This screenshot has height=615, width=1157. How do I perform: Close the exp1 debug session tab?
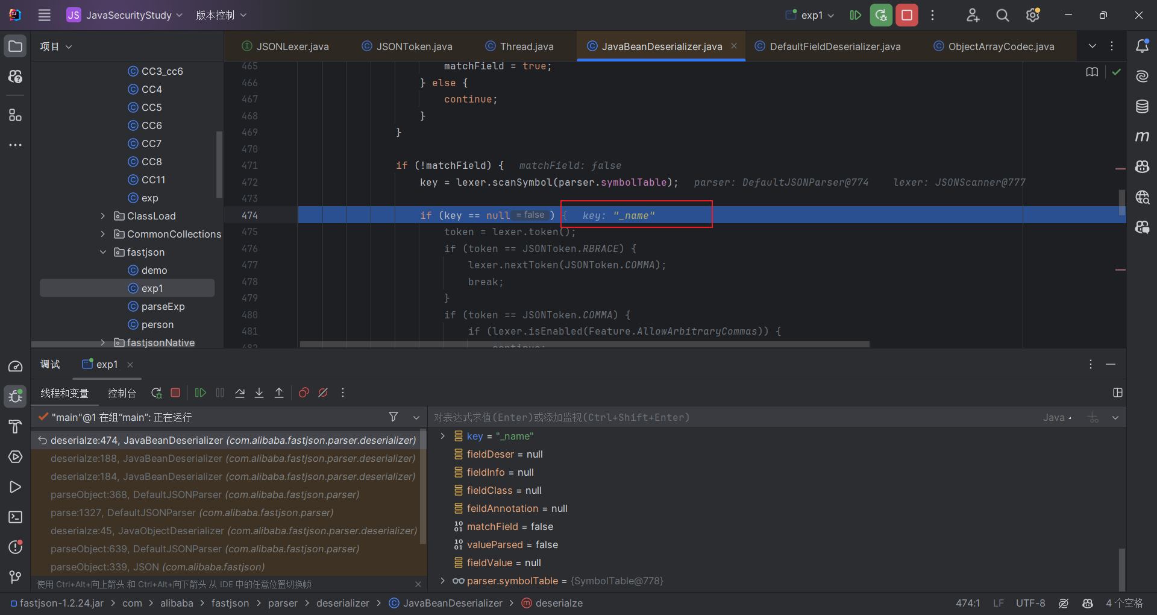(x=130, y=365)
